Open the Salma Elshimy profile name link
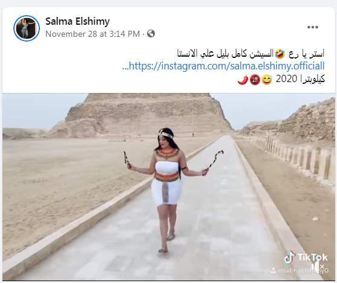The height and width of the screenshot is (283, 337). [77, 21]
